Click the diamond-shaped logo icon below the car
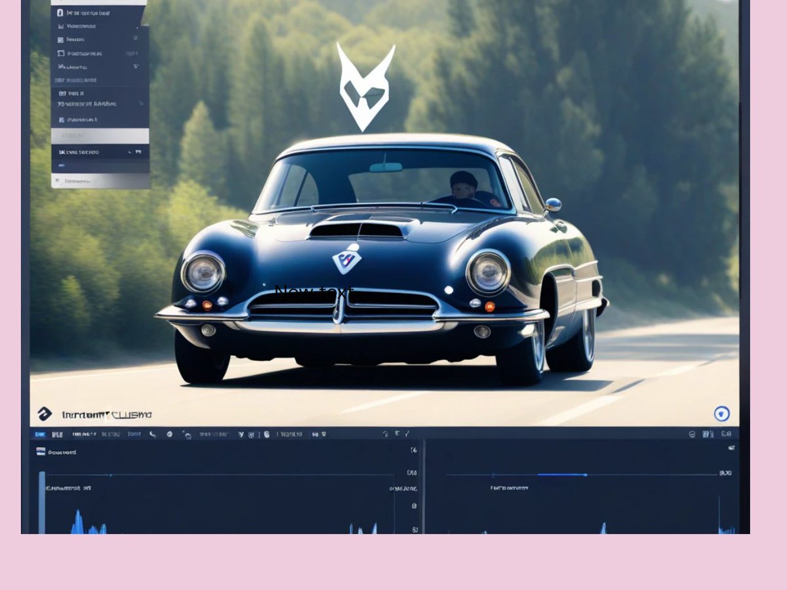 click(44, 414)
